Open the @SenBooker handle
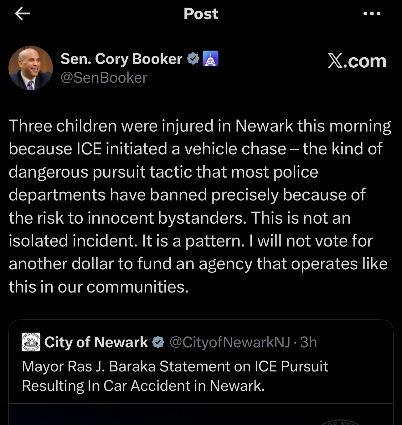Screen dimensions: 402x425 point(104,78)
